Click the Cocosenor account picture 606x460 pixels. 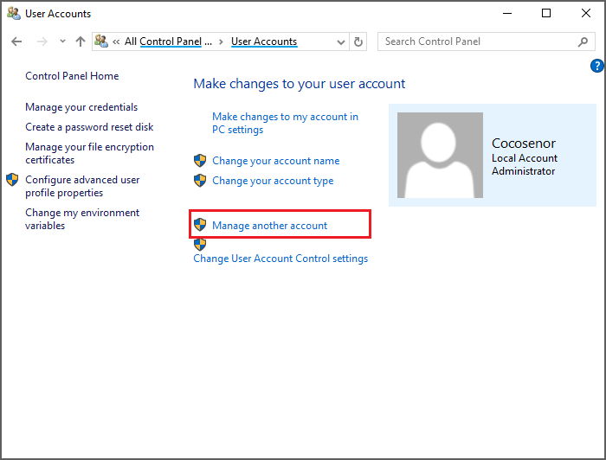440,155
